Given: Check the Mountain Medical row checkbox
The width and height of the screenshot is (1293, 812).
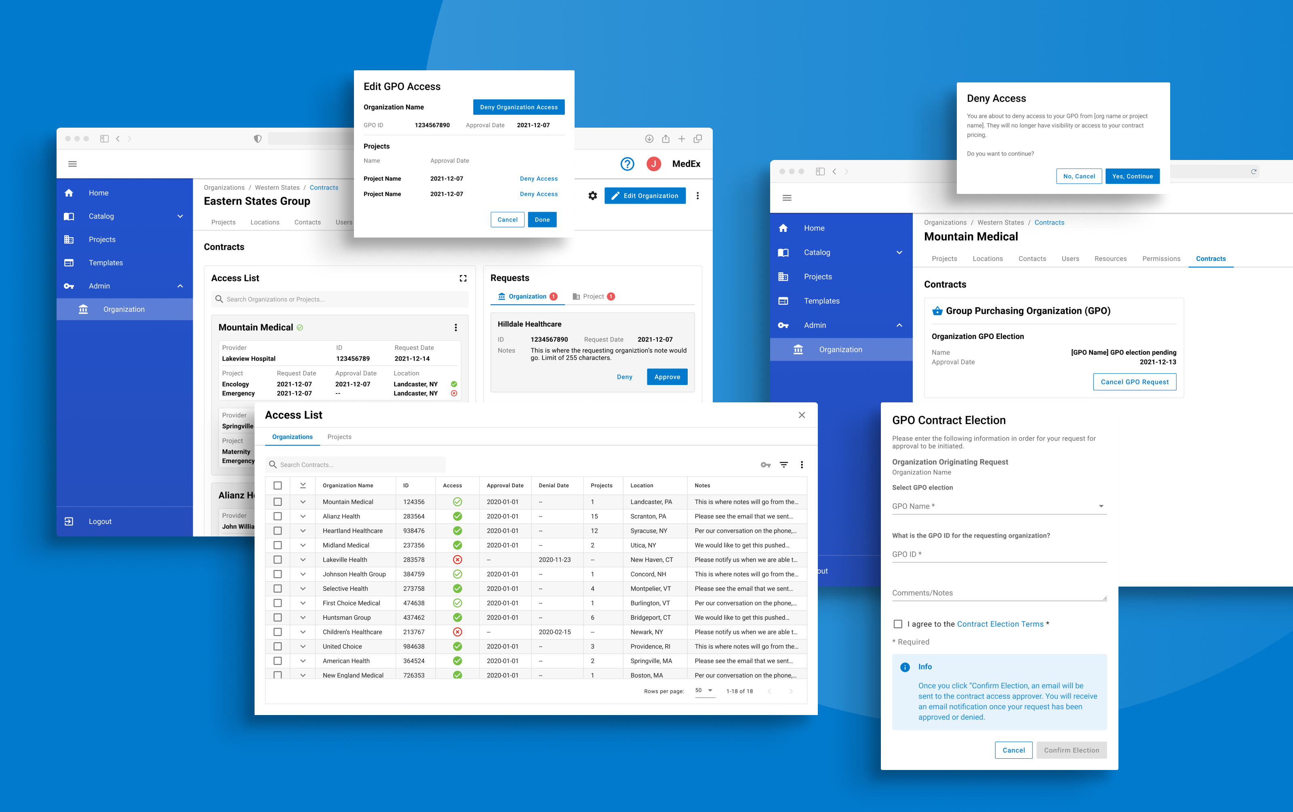Looking at the screenshot, I should (278, 502).
